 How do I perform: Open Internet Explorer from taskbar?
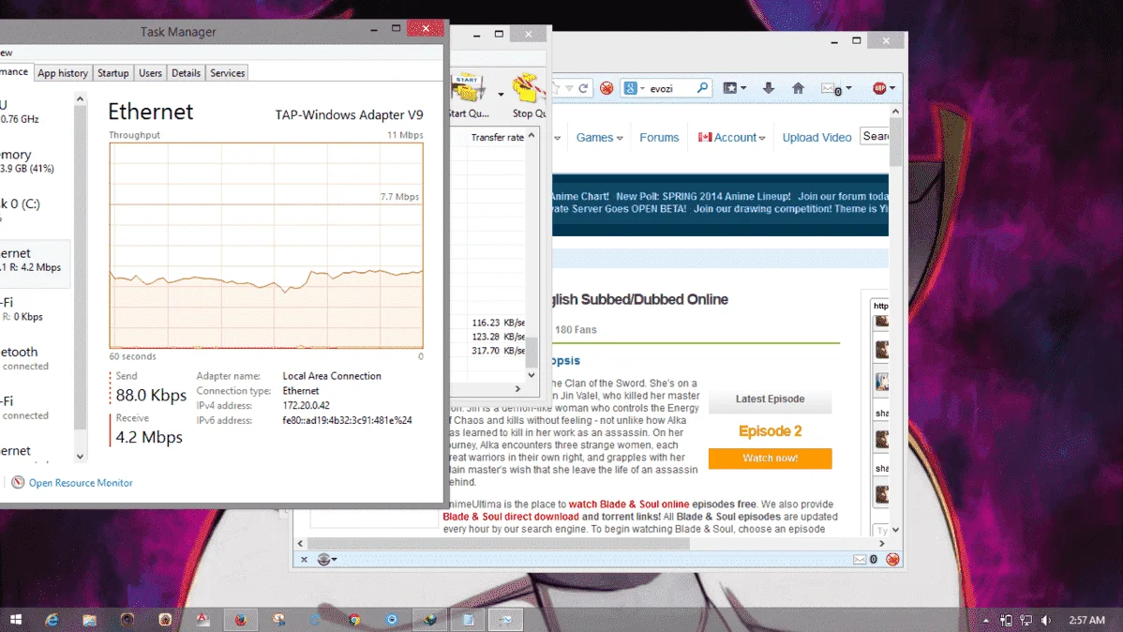(x=52, y=620)
